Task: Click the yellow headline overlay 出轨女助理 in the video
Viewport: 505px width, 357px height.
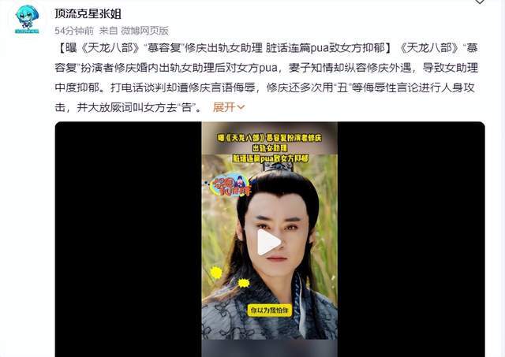Action: click(x=270, y=148)
